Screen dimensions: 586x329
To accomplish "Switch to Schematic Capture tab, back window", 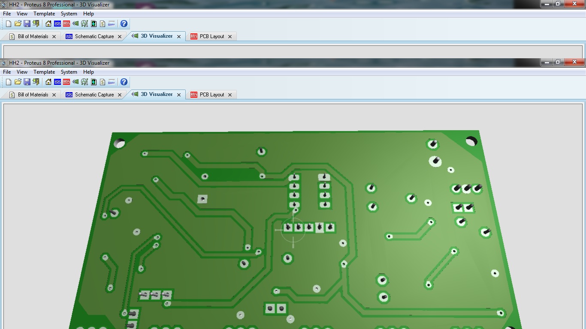I will tap(94, 36).
